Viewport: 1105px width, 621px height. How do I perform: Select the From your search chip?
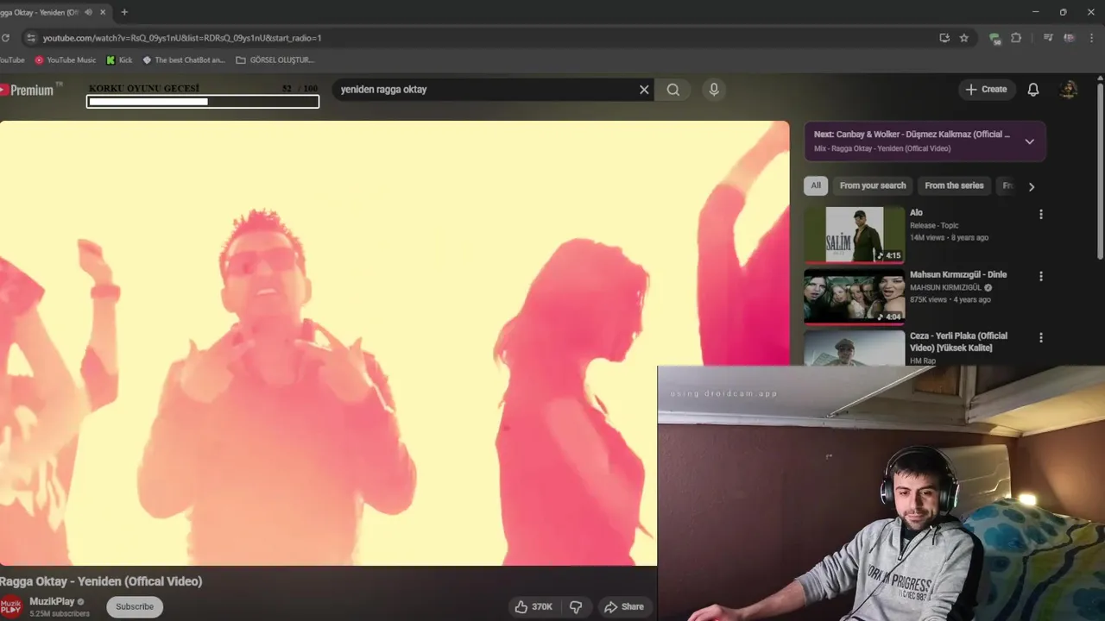tap(873, 185)
